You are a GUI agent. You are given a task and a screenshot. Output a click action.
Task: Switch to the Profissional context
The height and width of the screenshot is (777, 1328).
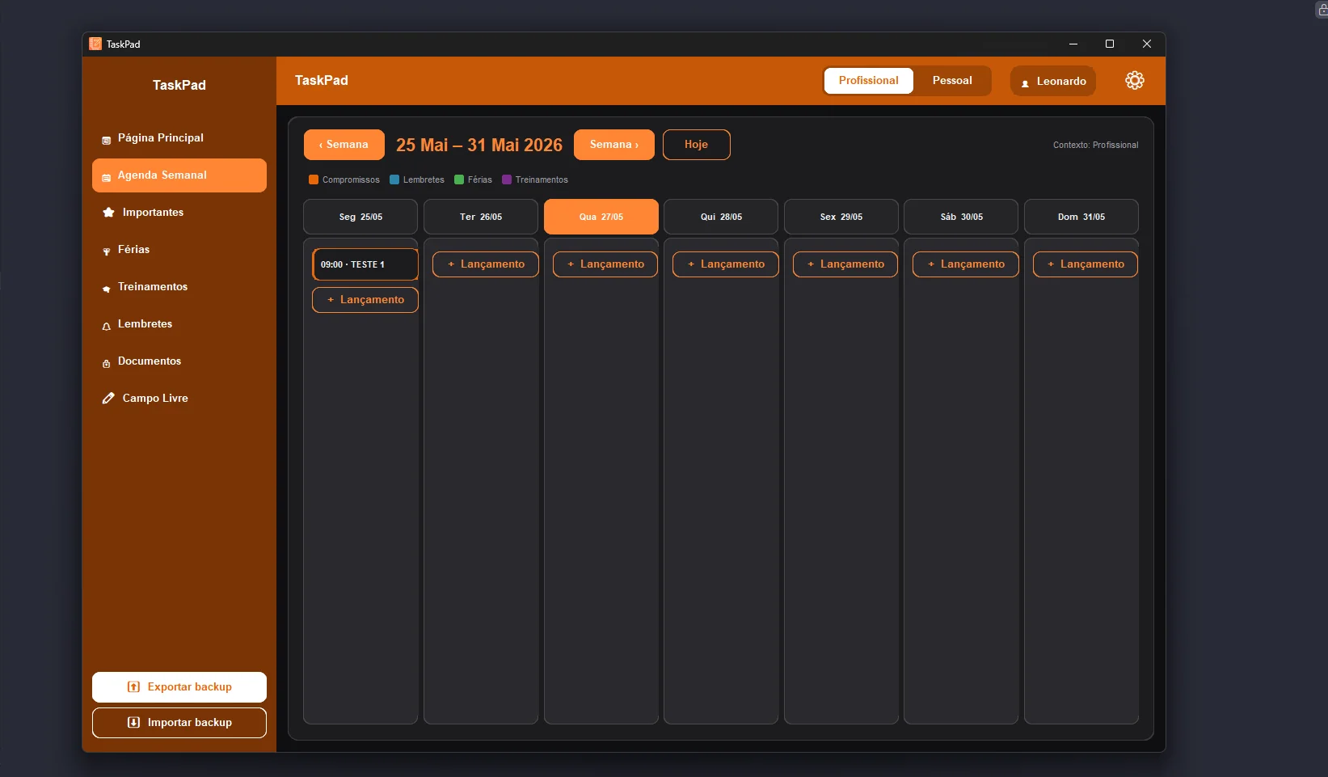coord(868,81)
